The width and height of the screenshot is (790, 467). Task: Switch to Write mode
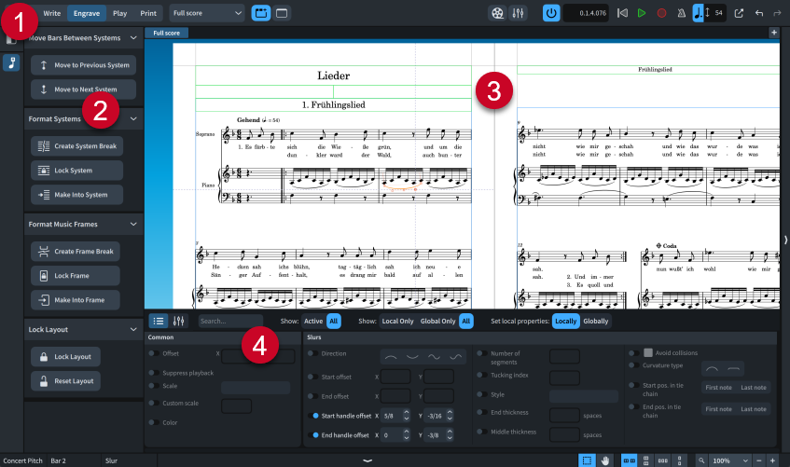click(52, 13)
